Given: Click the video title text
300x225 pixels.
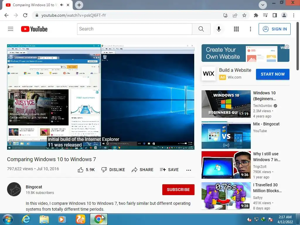Looking at the screenshot, I should pyautogui.click(x=52, y=159).
